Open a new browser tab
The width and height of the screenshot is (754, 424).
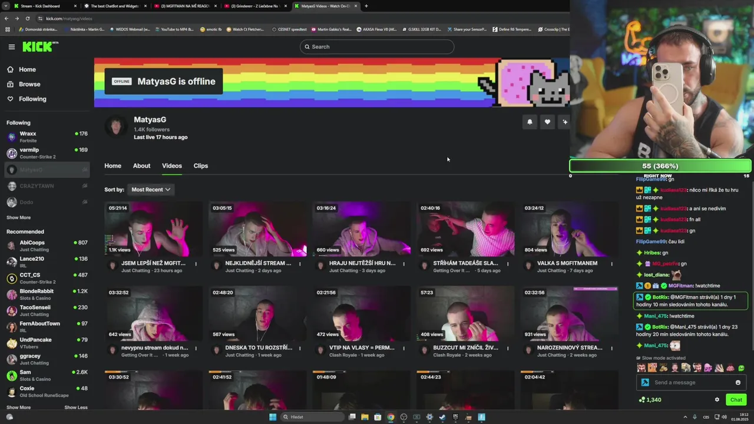(x=366, y=6)
